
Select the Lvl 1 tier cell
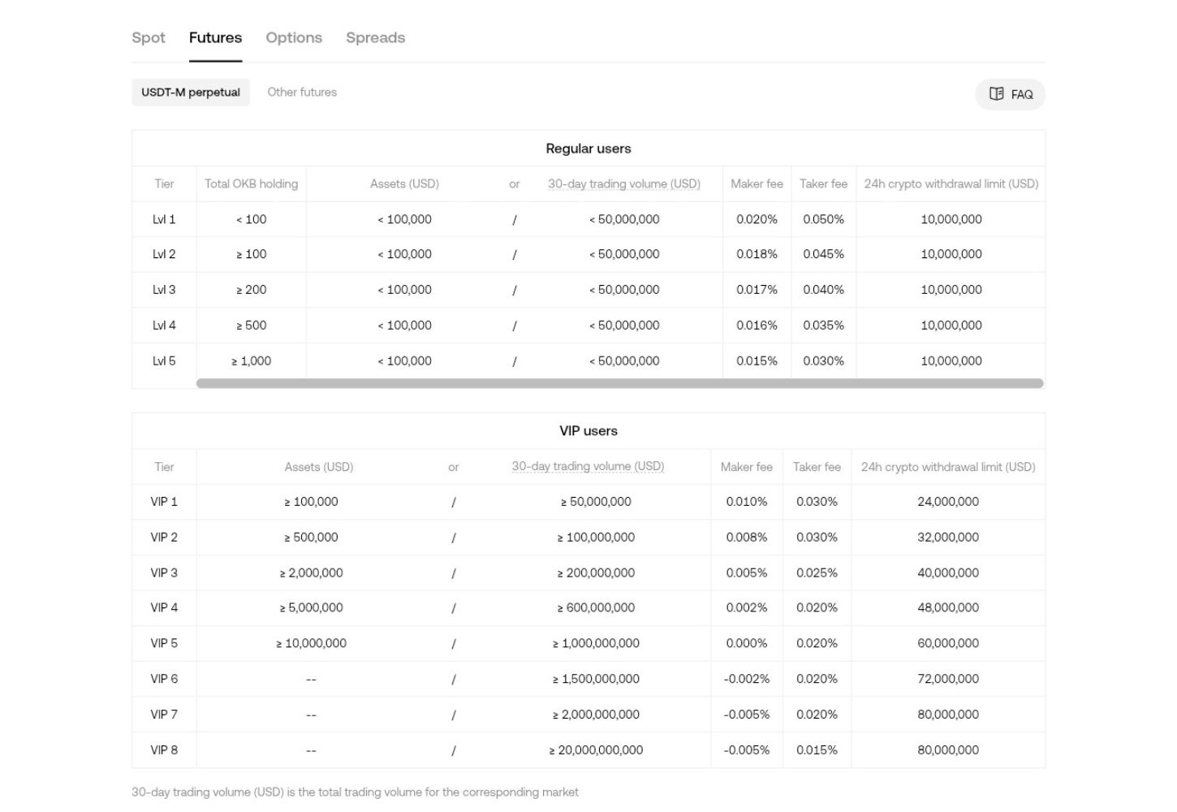click(x=164, y=219)
